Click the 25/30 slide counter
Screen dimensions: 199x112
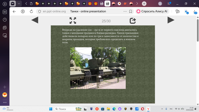tap(106, 21)
